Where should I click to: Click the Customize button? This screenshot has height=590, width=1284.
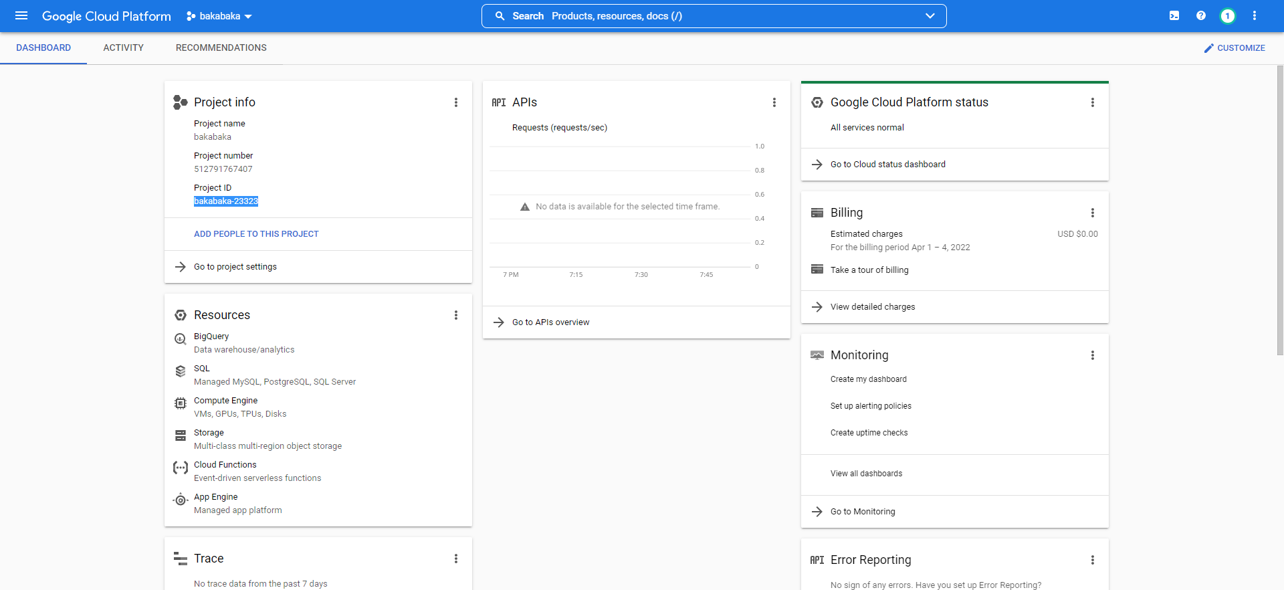click(1235, 48)
